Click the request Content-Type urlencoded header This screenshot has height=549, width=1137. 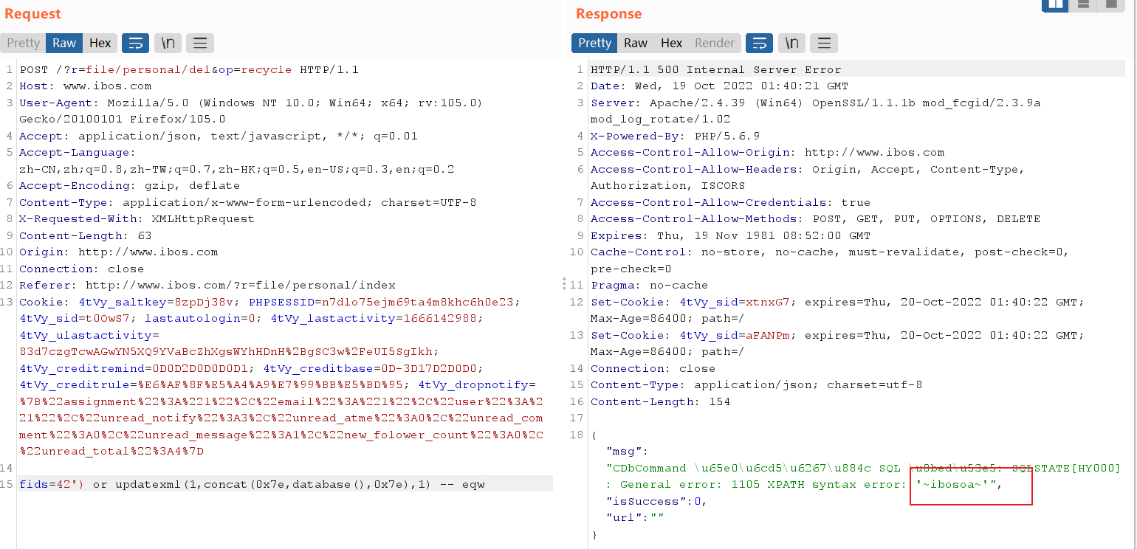click(x=247, y=202)
